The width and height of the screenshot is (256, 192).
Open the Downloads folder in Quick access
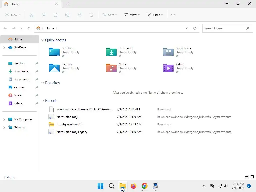(x=121, y=52)
